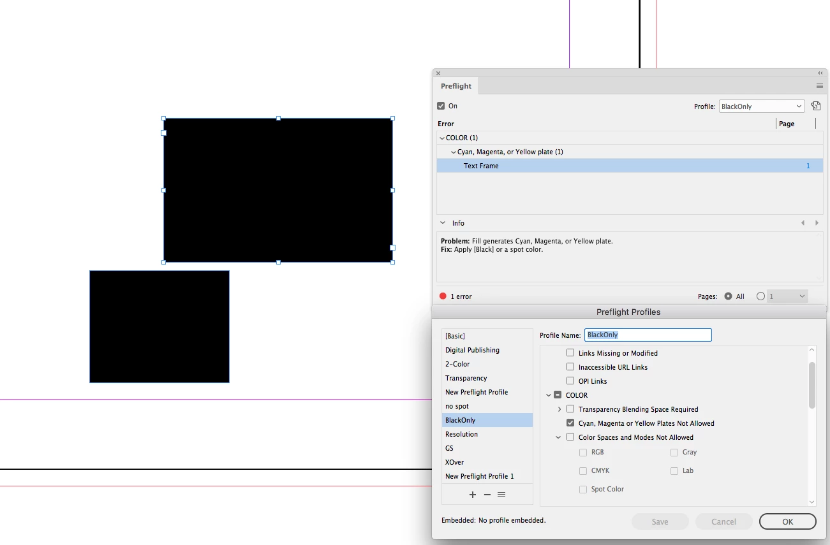The height and width of the screenshot is (545, 830).
Task: Select the Digital Publishing profile
Action: 487,350
